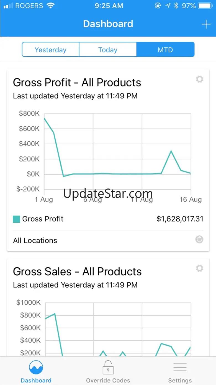Tap the Gross Profit total $1,628,017.31
Screen dimensions: 216x385
tap(180, 219)
